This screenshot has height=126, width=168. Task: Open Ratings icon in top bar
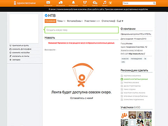click(x=95, y=2)
